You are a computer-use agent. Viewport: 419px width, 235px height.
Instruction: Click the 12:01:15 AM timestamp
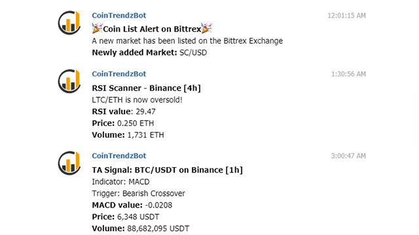click(x=346, y=16)
